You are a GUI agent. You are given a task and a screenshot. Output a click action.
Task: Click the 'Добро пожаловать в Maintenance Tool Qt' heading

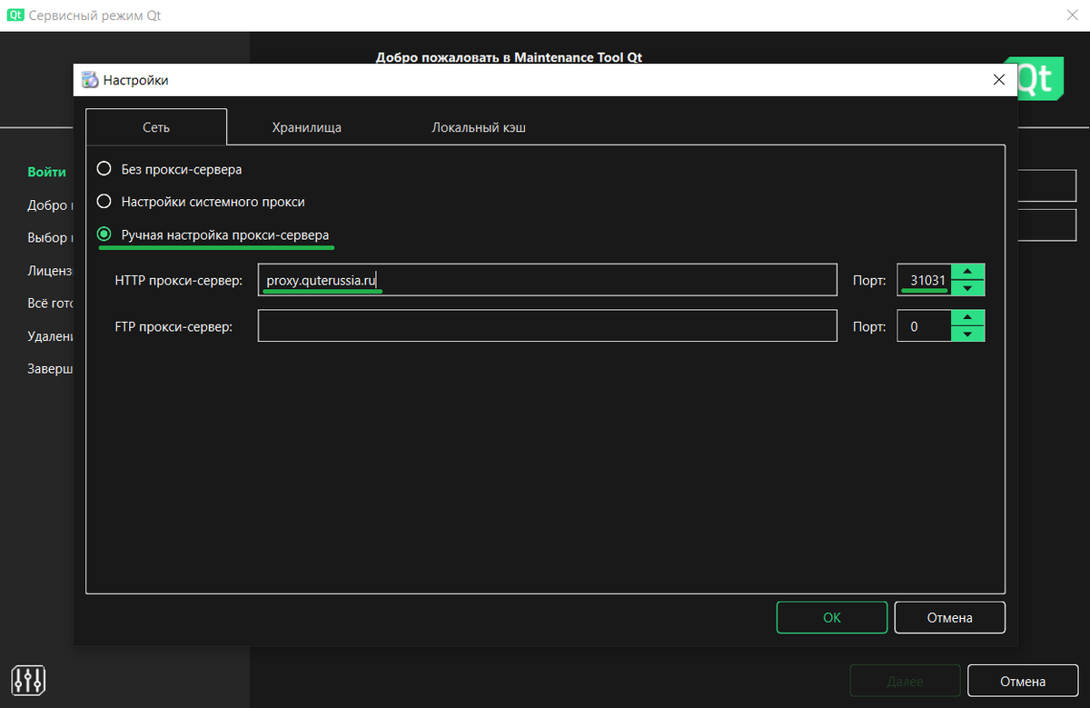(x=509, y=57)
